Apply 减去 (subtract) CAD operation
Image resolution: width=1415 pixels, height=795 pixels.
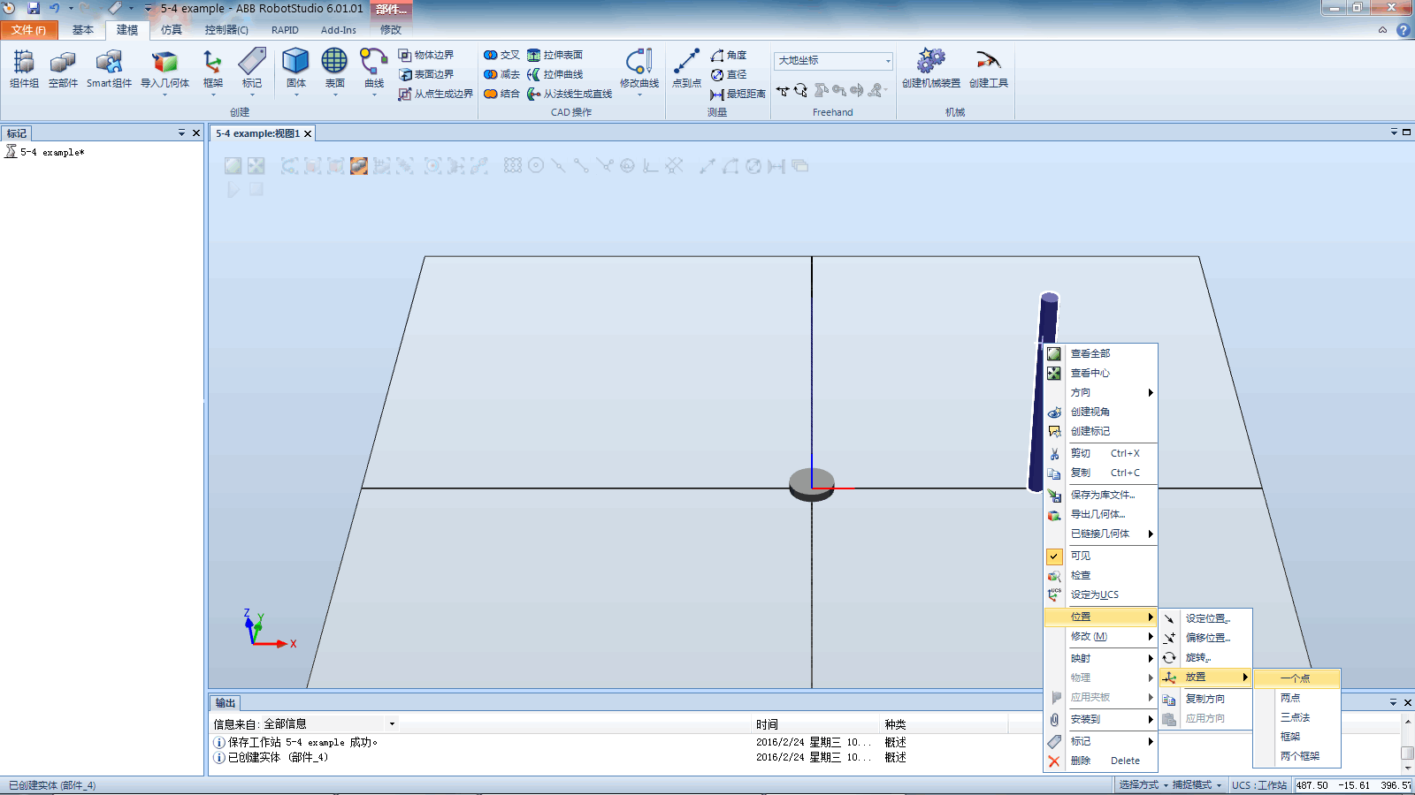[x=501, y=74]
